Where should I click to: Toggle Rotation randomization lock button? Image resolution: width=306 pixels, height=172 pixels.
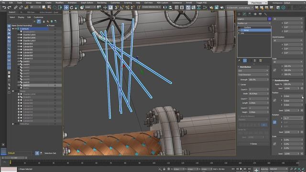274,122
